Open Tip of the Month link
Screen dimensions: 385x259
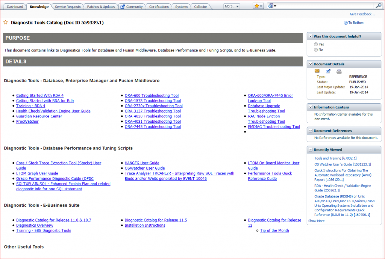tap(274, 230)
